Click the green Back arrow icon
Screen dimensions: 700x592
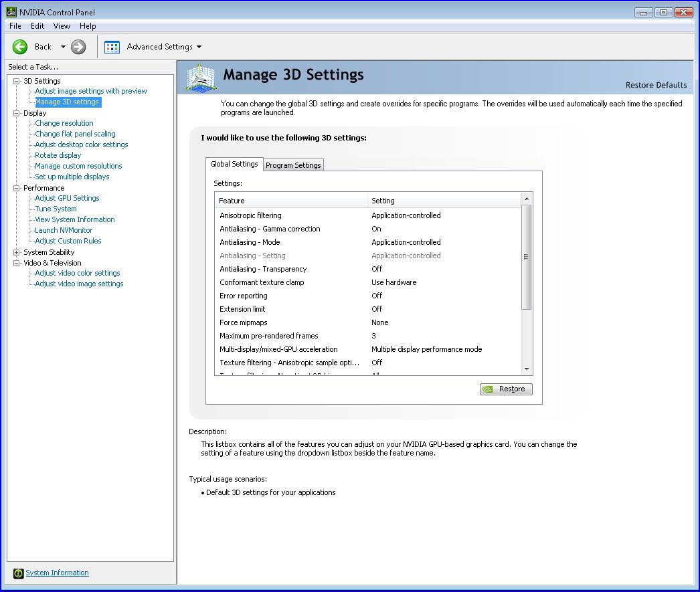pyautogui.click(x=20, y=47)
